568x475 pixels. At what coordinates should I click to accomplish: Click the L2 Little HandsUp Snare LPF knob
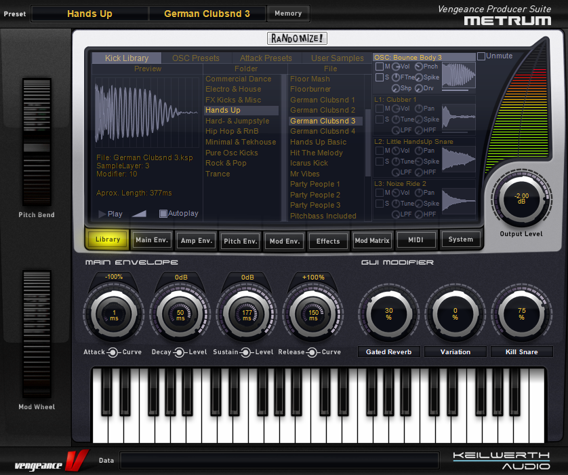[x=395, y=172]
